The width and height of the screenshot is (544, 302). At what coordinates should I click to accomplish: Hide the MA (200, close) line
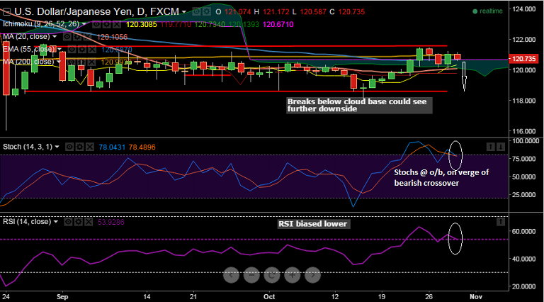coord(71,62)
